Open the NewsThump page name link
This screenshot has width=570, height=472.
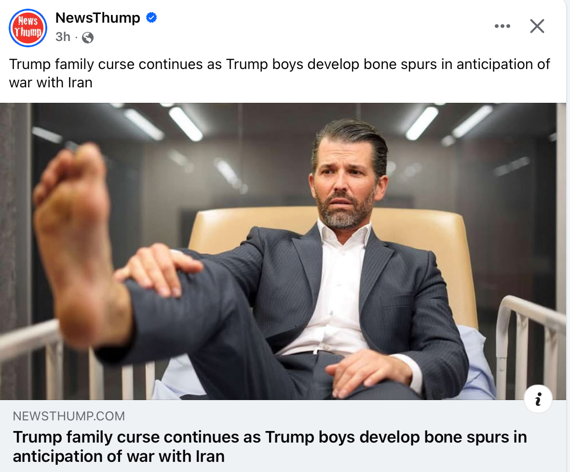point(97,18)
